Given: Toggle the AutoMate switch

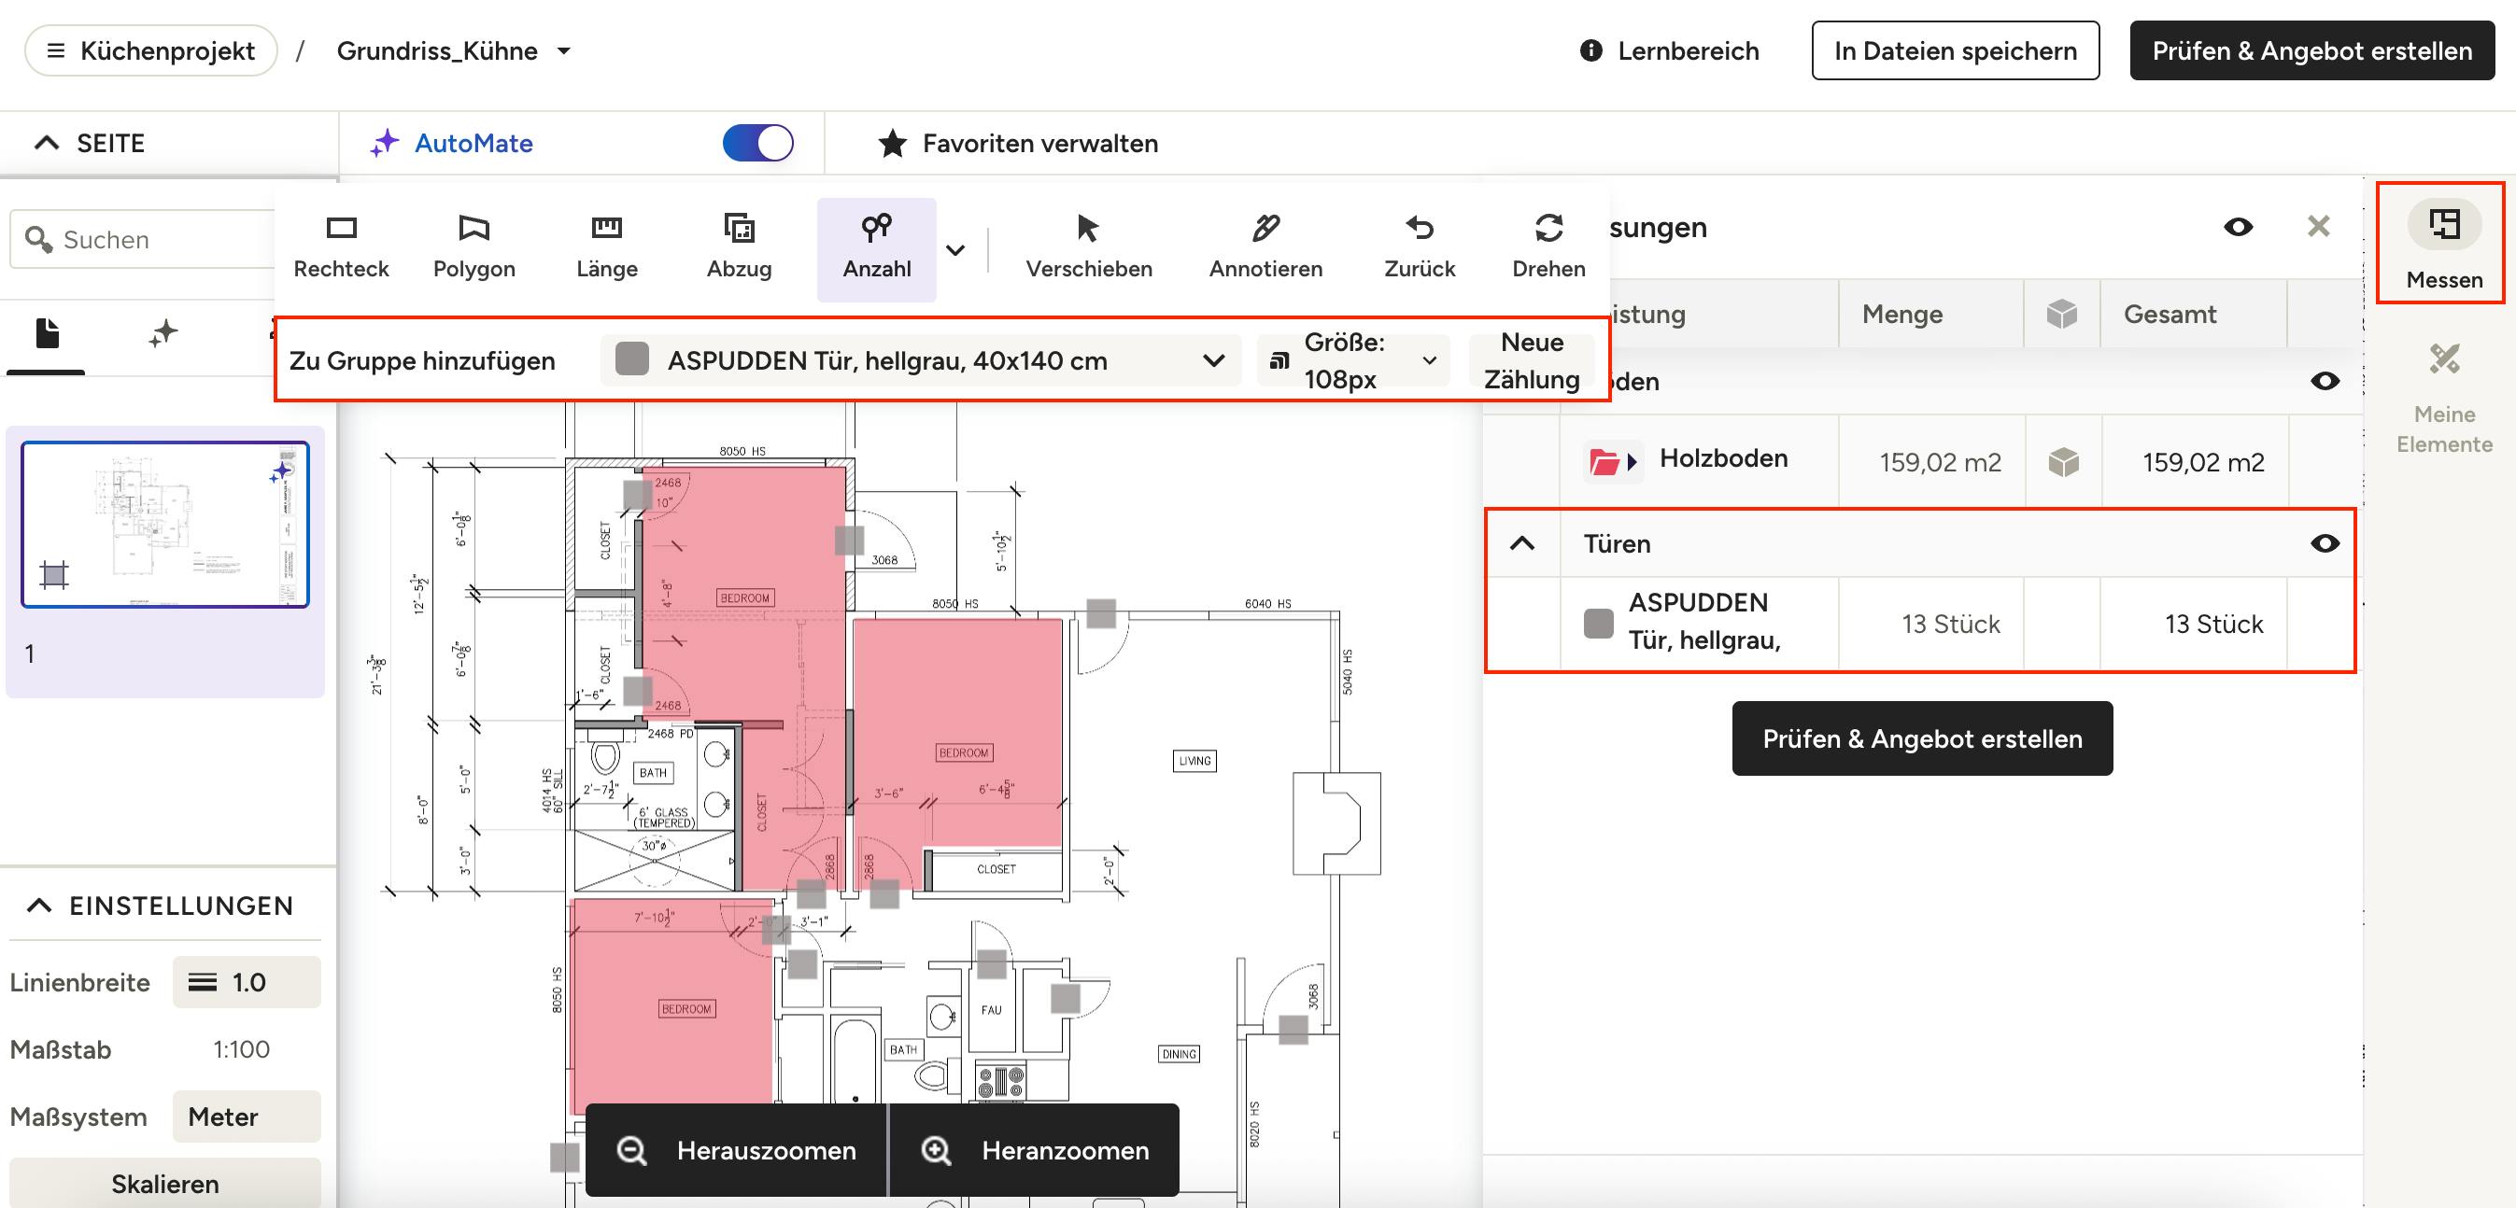Looking at the screenshot, I should [x=758, y=143].
